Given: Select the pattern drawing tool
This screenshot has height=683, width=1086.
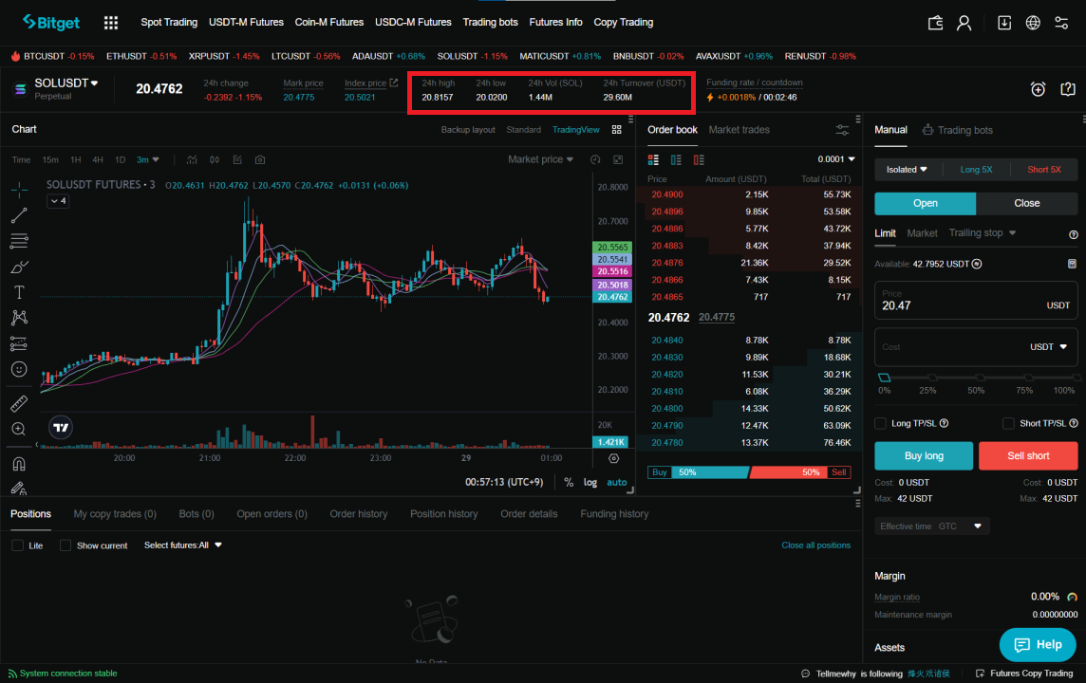Looking at the screenshot, I should (x=19, y=318).
